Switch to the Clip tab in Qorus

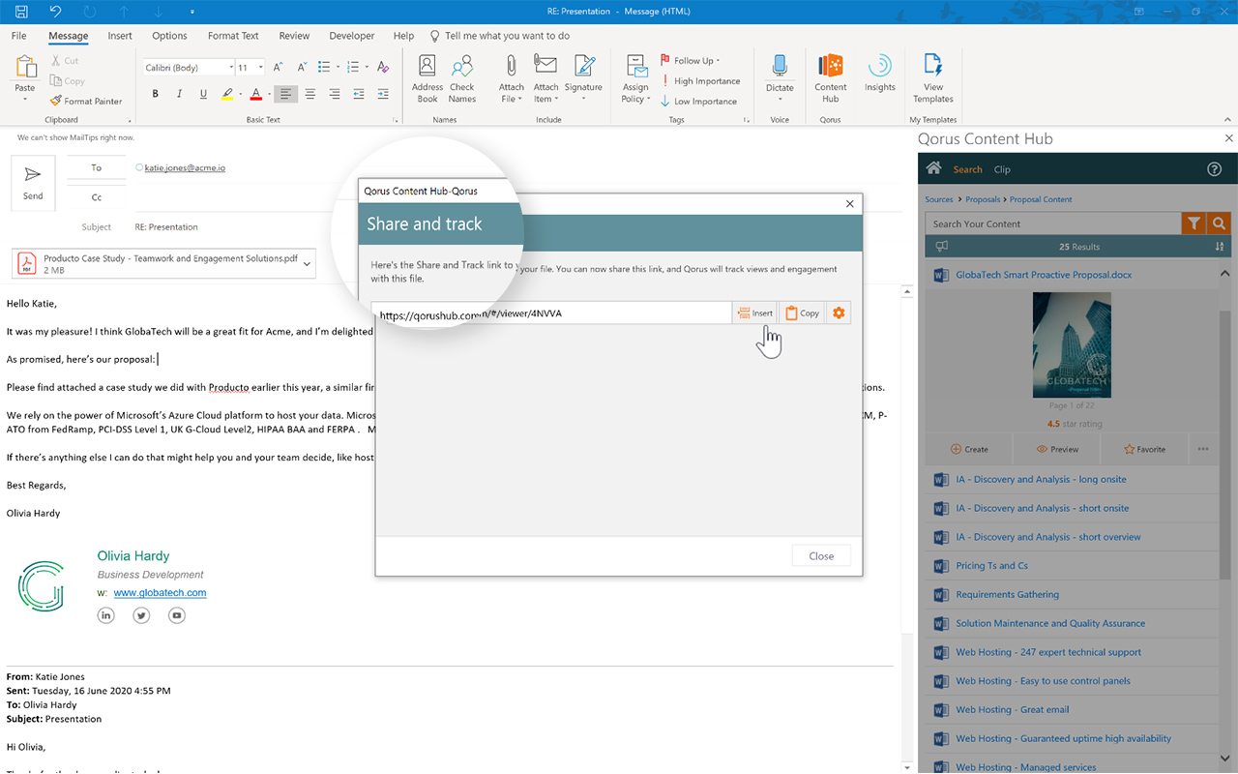tap(1002, 169)
